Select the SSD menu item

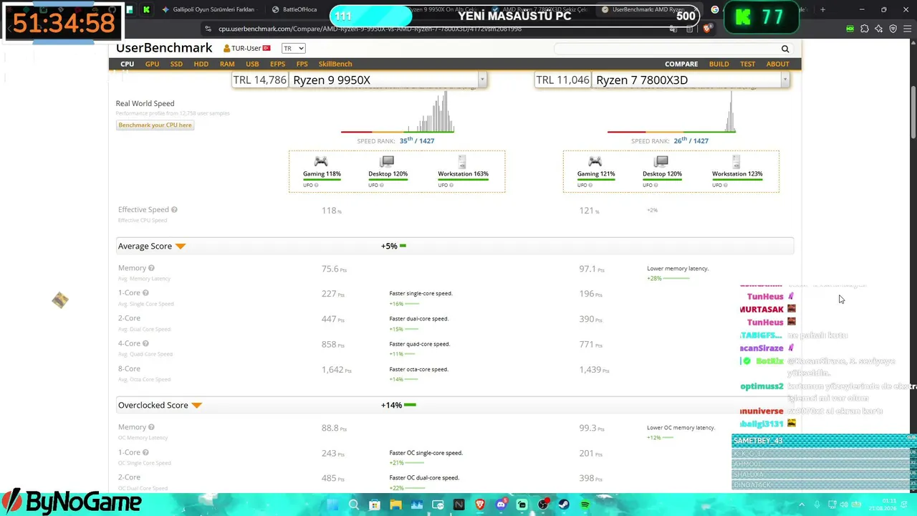[176, 64]
